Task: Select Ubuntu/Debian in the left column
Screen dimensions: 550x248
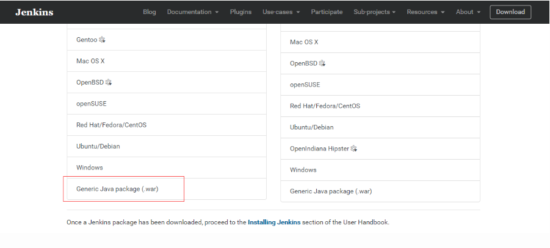Action: tap(167, 146)
